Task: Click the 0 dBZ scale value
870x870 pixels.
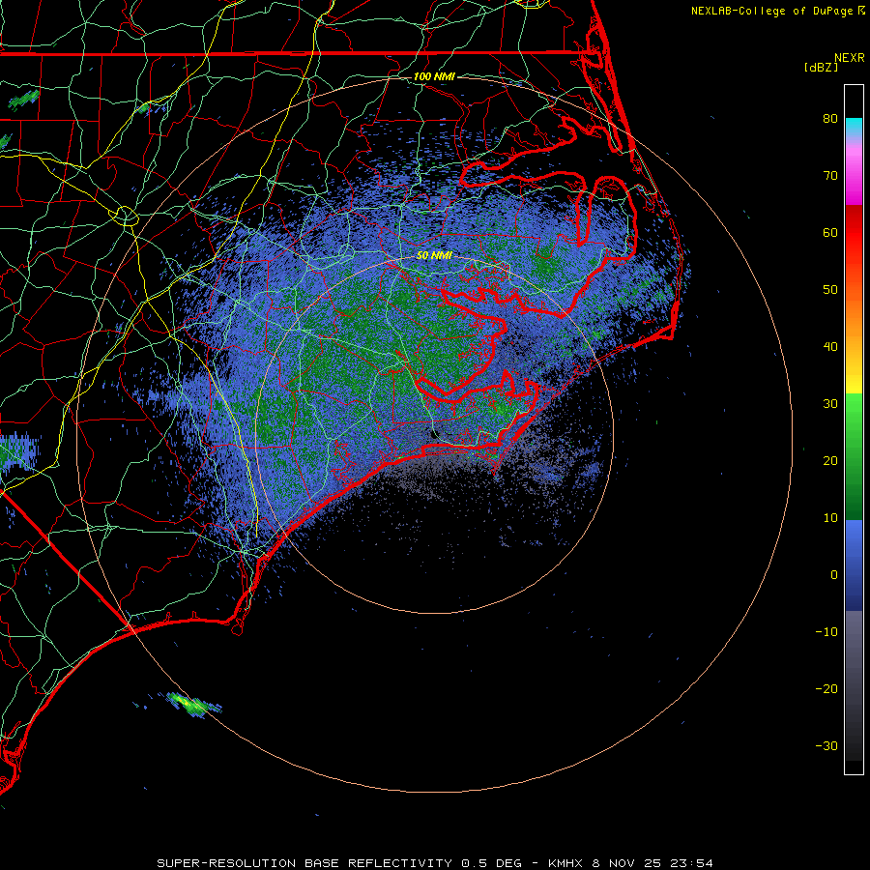Action: tap(834, 575)
